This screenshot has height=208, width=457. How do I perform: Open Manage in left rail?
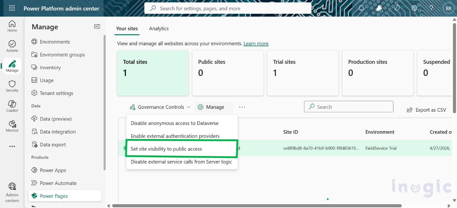(x=12, y=66)
